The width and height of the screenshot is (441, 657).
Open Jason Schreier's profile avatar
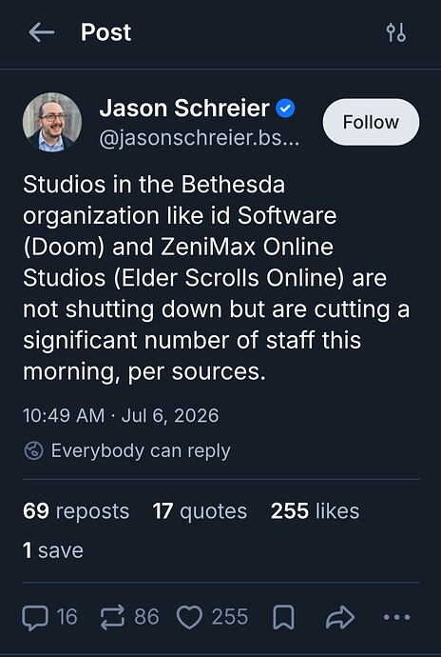(x=52, y=122)
